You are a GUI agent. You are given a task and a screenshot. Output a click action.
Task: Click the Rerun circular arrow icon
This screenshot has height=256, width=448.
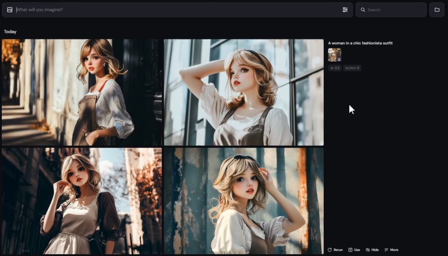pyautogui.click(x=329, y=250)
